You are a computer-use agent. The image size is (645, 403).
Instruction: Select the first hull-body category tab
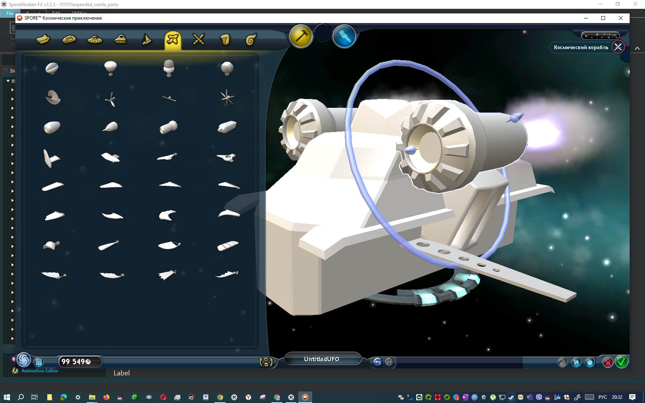tap(43, 39)
